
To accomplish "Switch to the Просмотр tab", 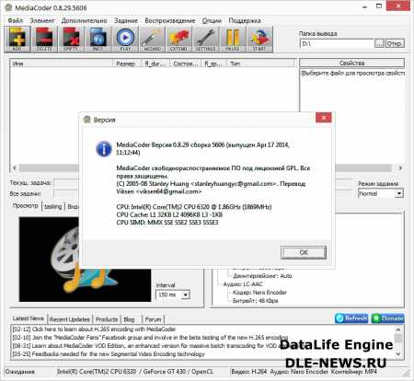I will tap(26, 206).
